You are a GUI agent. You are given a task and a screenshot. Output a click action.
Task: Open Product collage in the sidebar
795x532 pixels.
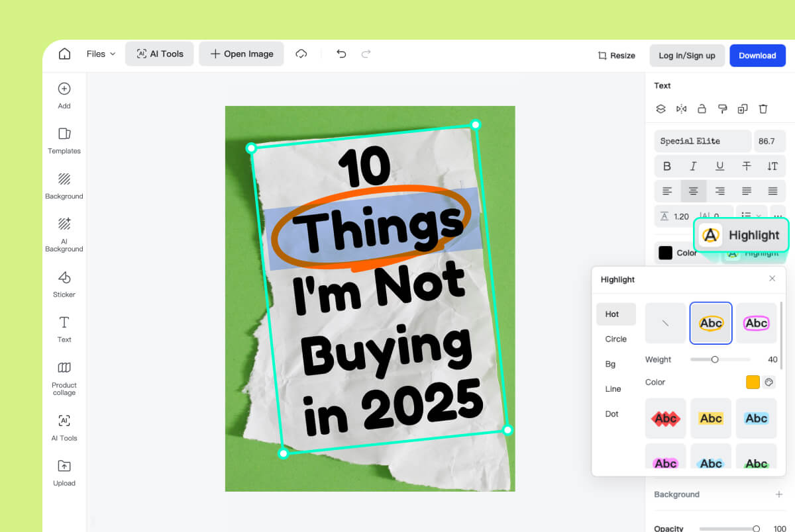pyautogui.click(x=64, y=378)
